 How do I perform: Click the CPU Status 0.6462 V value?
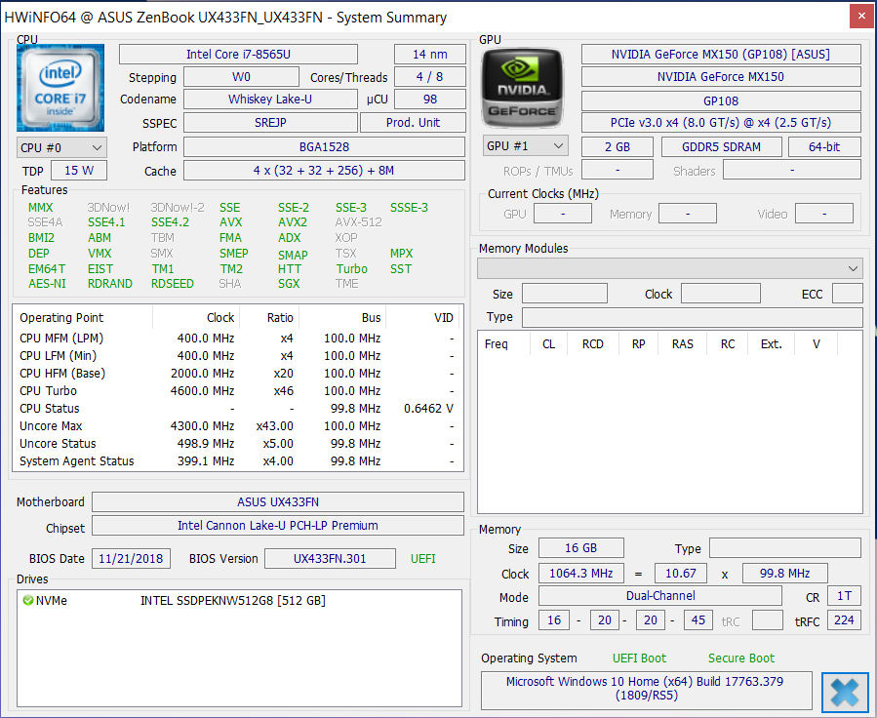coord(428,408)
